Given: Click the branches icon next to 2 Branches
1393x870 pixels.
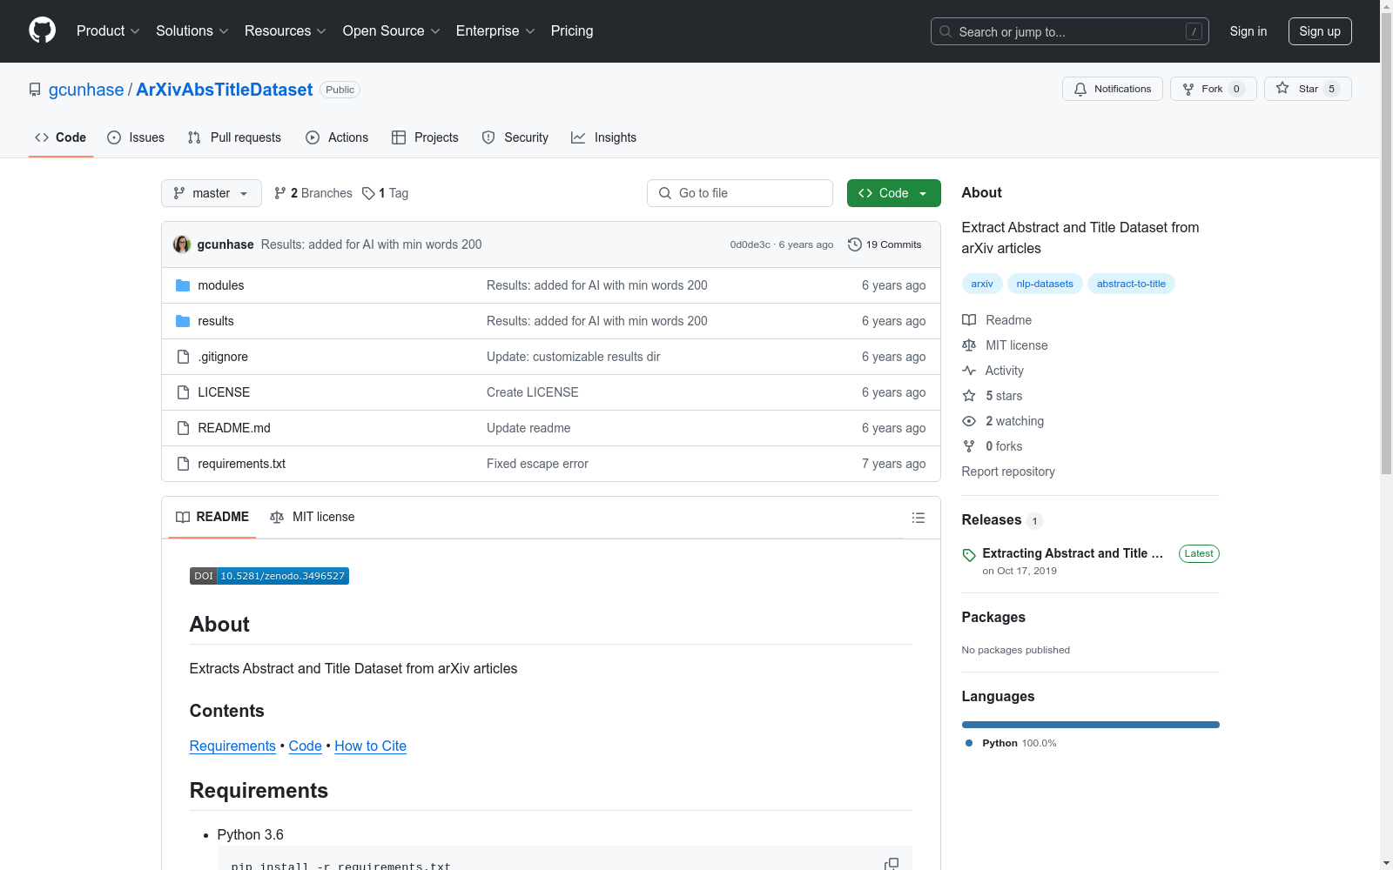Looking at the screenshot, I should 280,193.
